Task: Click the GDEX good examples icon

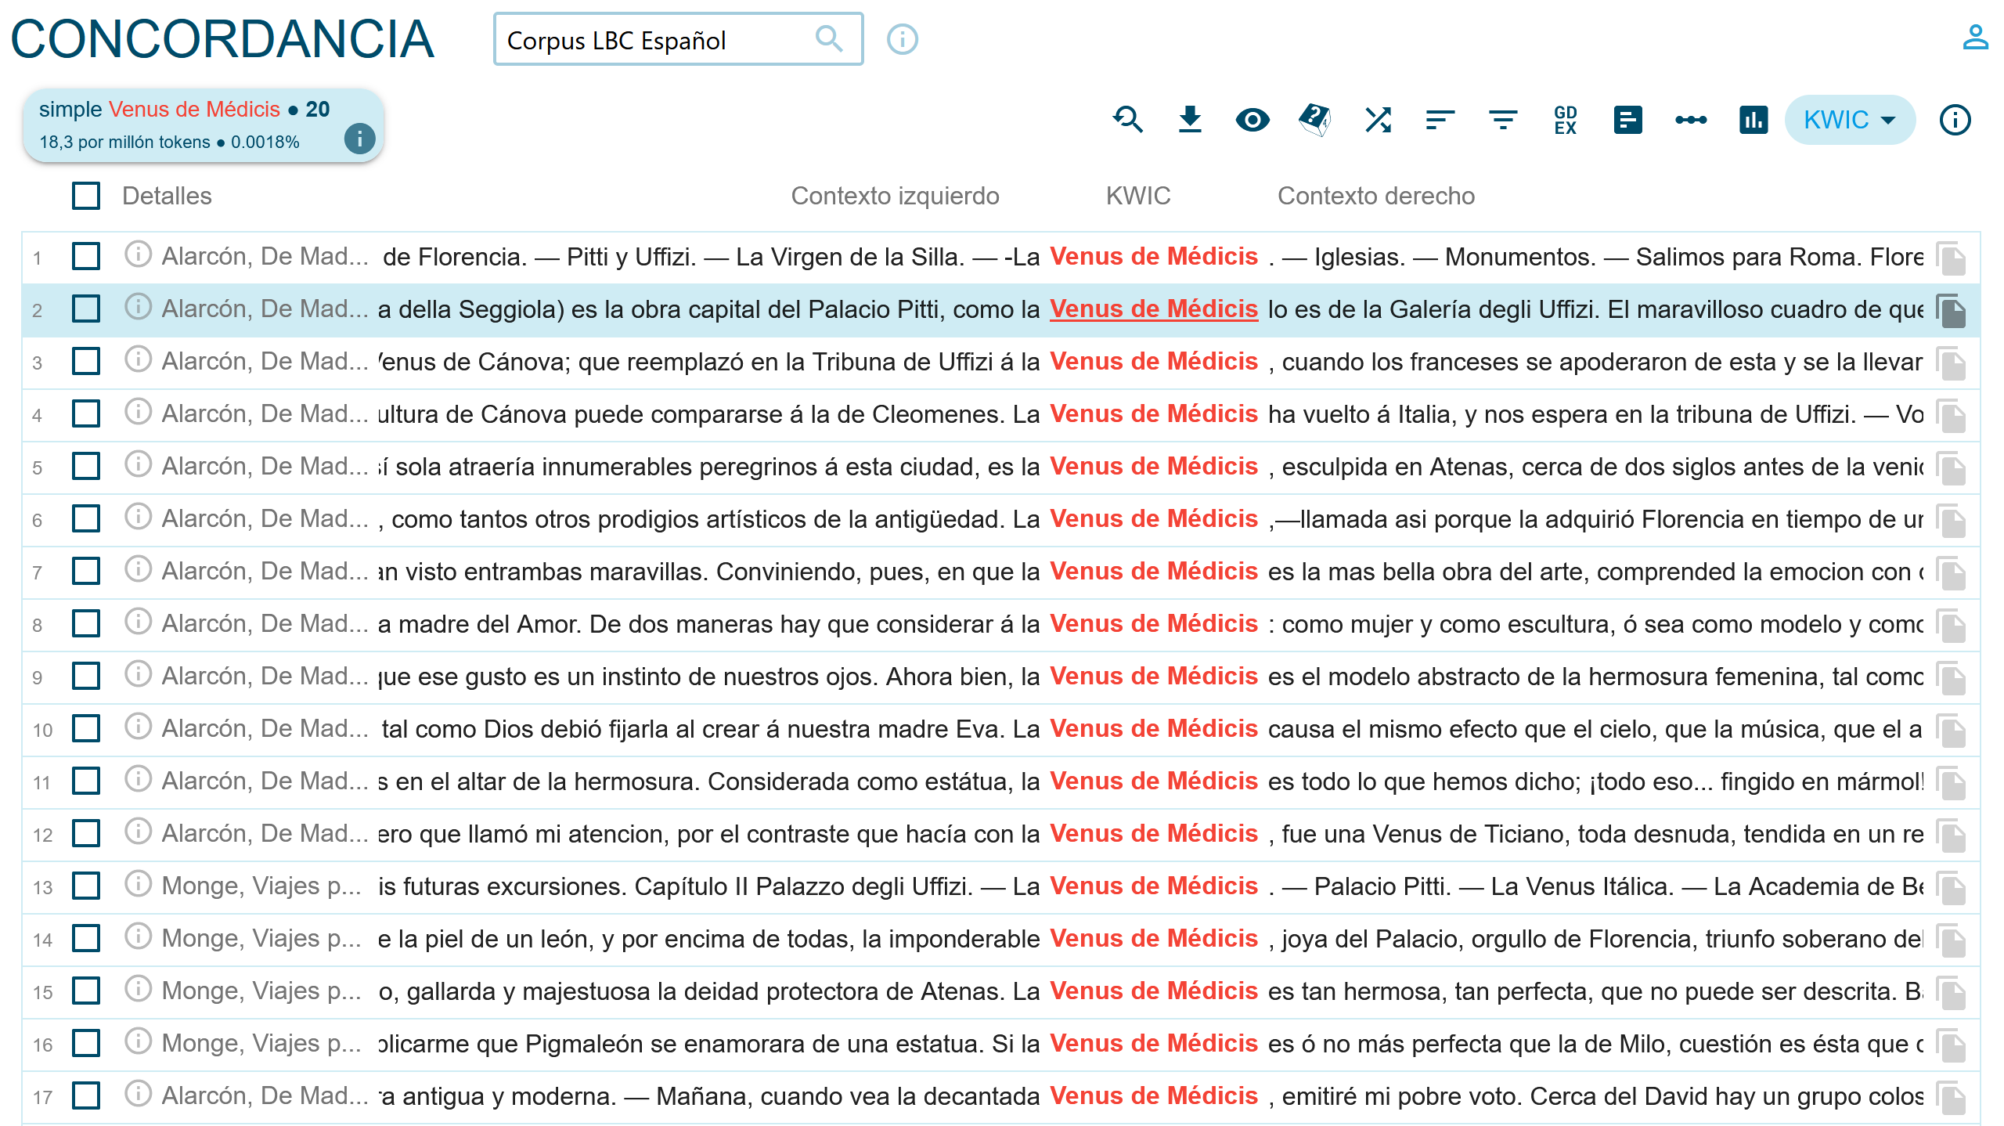Action: [x=1566, y=120]
